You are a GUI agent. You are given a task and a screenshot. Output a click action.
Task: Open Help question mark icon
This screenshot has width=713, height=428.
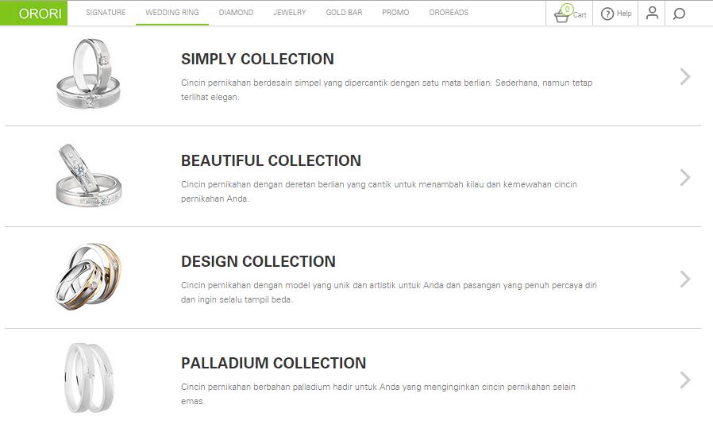(x=607, y=13)
